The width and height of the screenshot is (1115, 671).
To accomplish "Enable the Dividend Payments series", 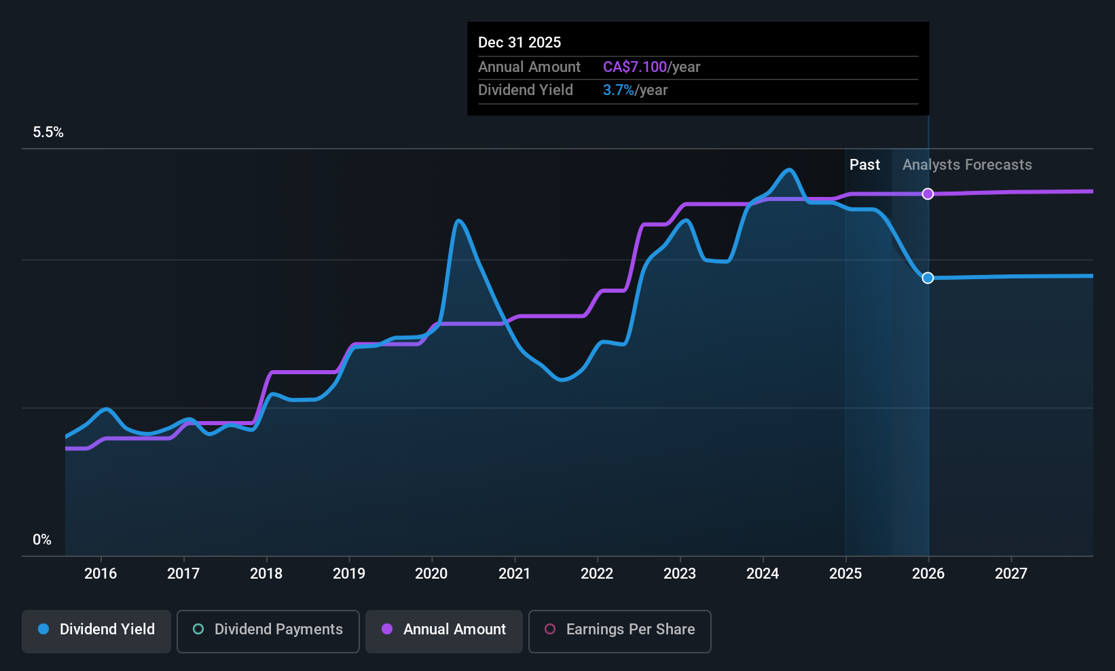I will coord(268,631).
